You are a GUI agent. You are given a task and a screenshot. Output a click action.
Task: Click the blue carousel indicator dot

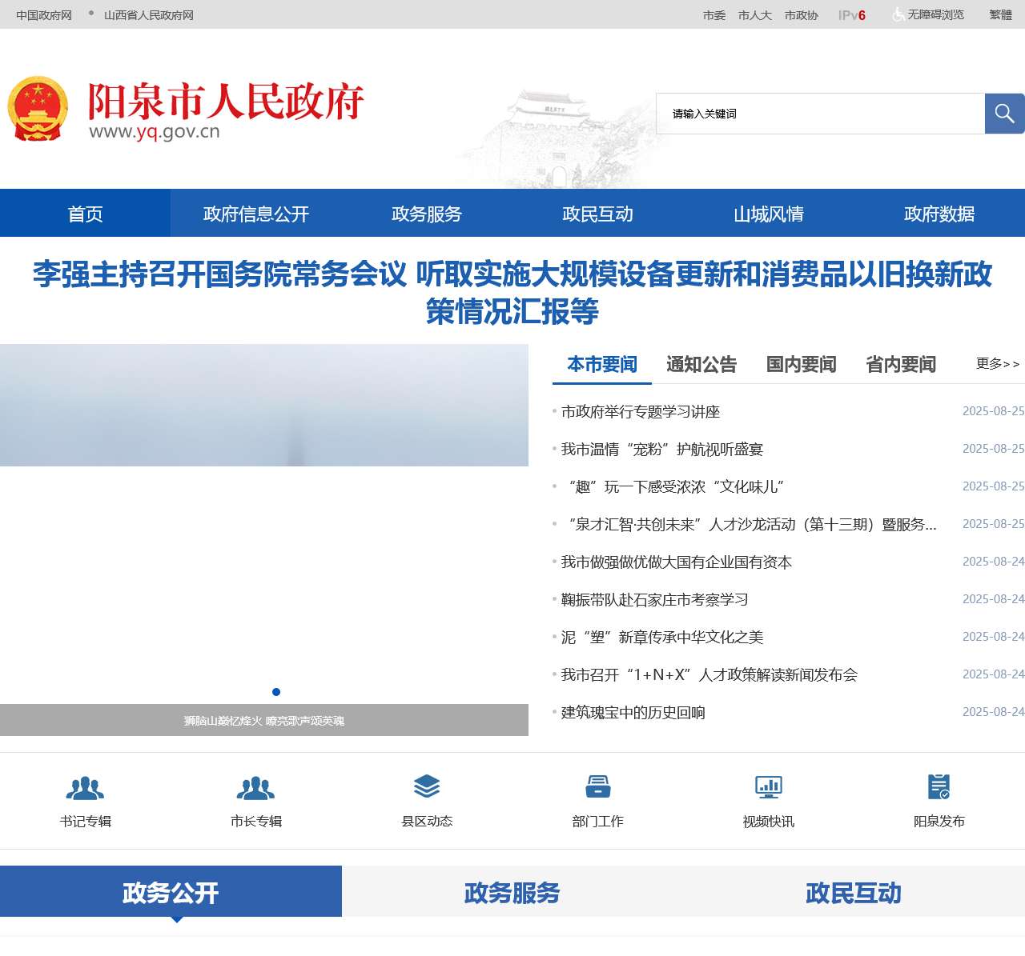pos(276,692)
